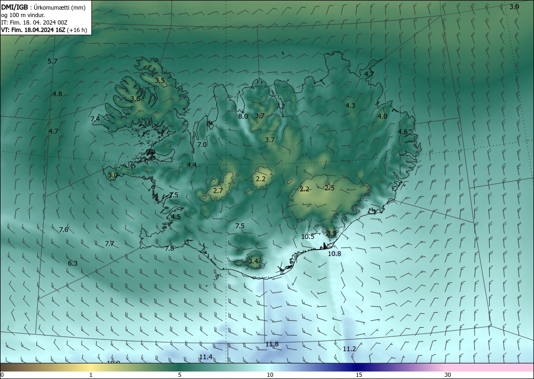Click the 2.7 value on the glacier
This screenshot has width=534, height=379.
(218, 190)
